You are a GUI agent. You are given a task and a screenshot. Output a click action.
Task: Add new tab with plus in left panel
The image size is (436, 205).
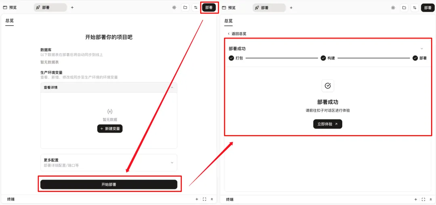click(72, 8)
